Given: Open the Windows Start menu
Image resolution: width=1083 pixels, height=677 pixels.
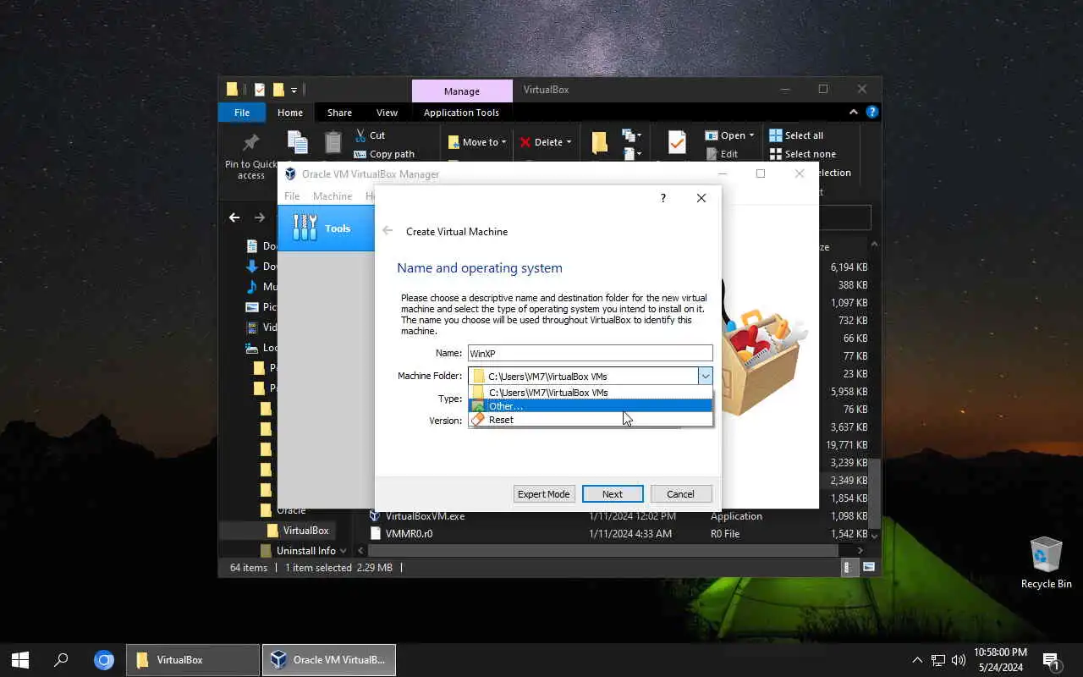Looking at the screenshot, I should point(20,660).
